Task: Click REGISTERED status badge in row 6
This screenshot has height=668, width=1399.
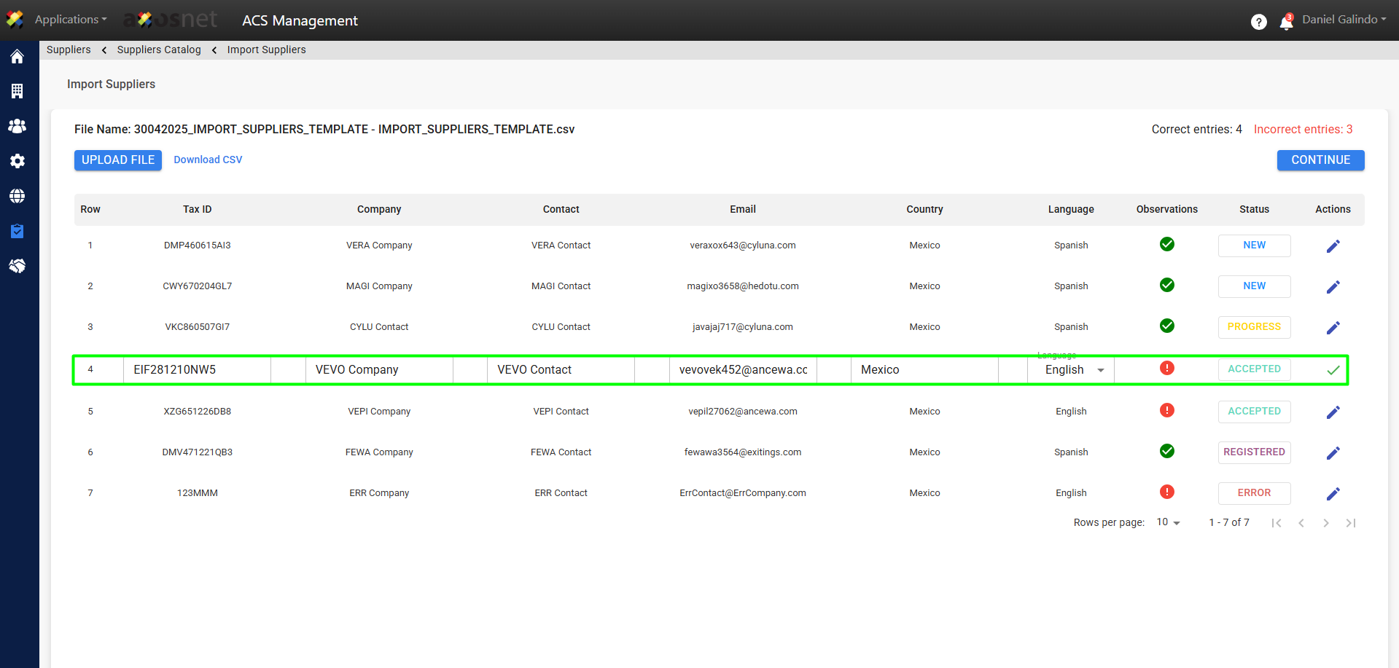Action: (1254, 452)
